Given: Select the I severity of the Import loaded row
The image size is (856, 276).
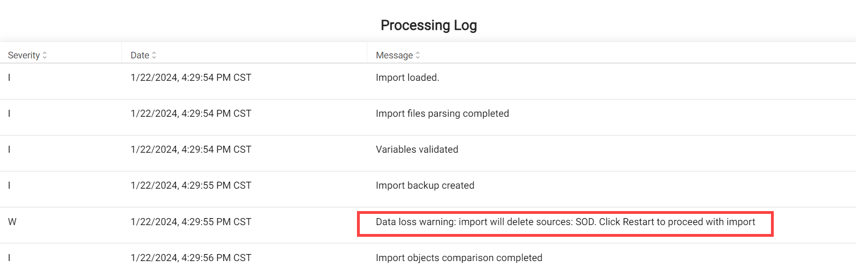Looking at the screenshot, I should click(9, 78).
